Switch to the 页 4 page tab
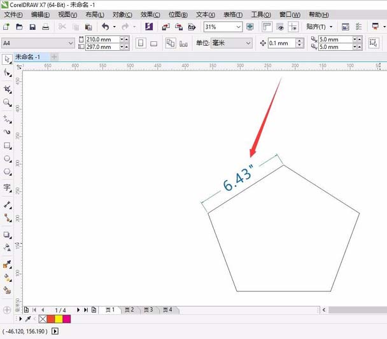Screen dimensions: 387x339 167,310
